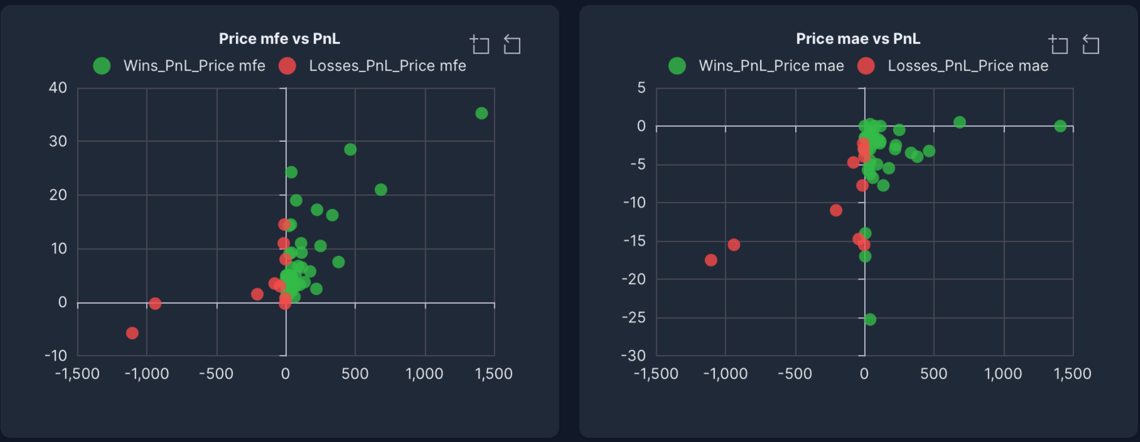Click green mfe point near 700 PnL
Screen dimensions: 1140x442
coord(381,190)
